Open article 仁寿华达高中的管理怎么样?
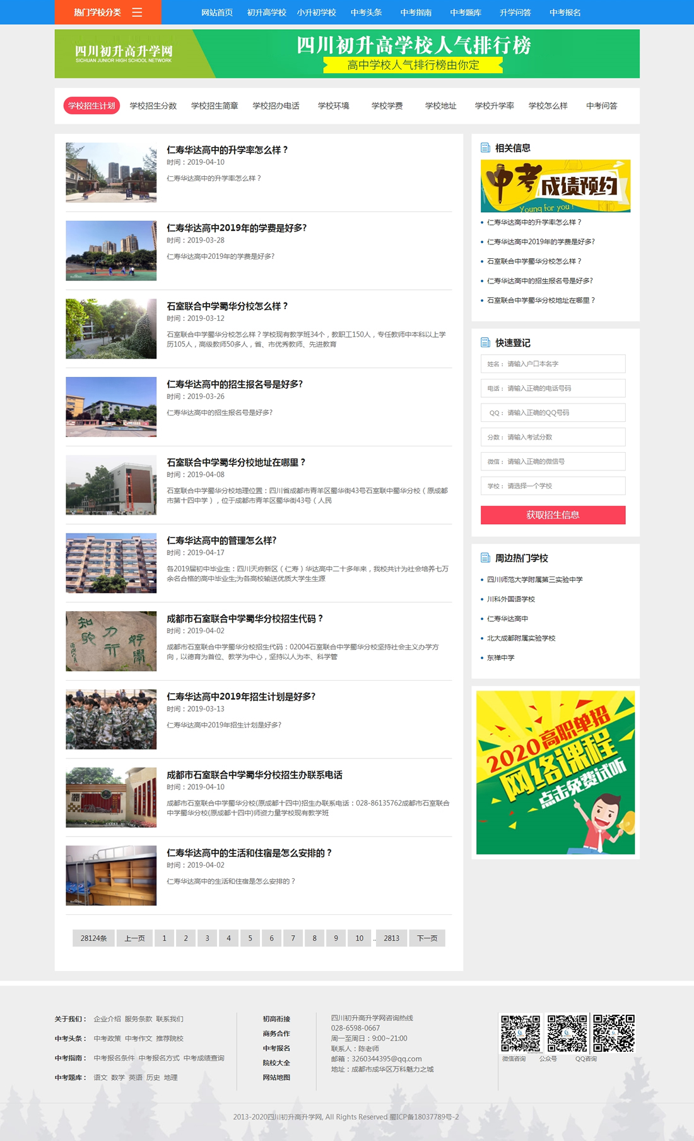The image size is (694, 1141). (x=221, y=541)
